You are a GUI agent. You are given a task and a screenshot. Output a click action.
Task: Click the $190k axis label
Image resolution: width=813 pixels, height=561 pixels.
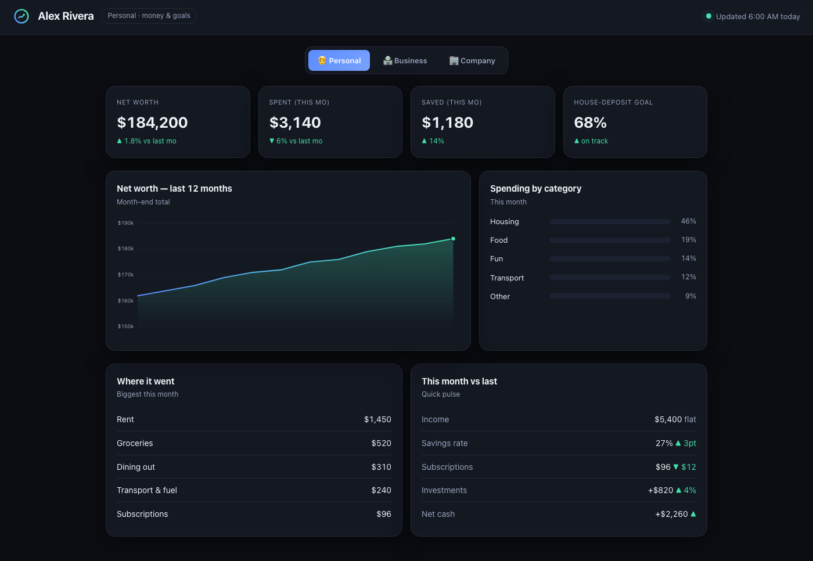click(x=126, y=223)
